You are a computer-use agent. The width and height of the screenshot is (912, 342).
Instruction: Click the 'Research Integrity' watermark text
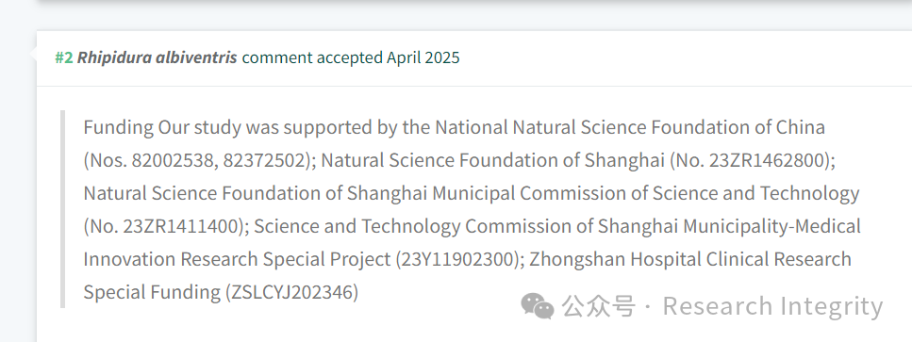773,306
